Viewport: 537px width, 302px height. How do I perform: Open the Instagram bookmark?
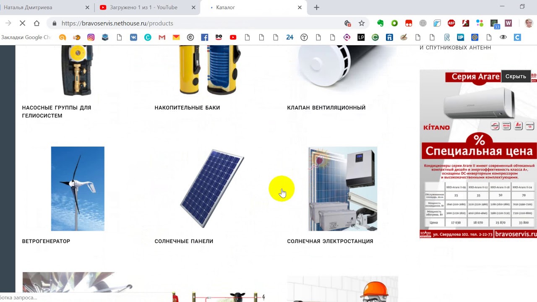(x=91, y=37)
